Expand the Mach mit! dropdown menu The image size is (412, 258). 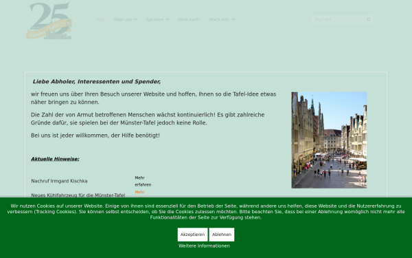(222, 19)
